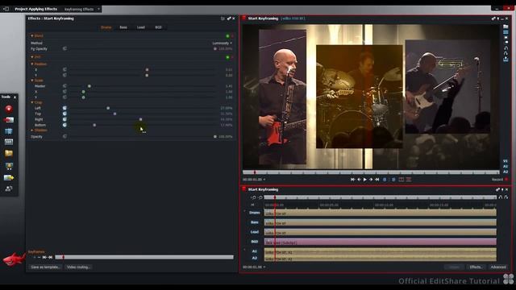
Task: Click the monitor tool icon in Tools panel
Action: click(x=9, y=166)
